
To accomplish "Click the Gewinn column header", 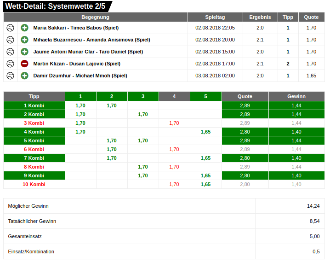I will click(296, 96).
